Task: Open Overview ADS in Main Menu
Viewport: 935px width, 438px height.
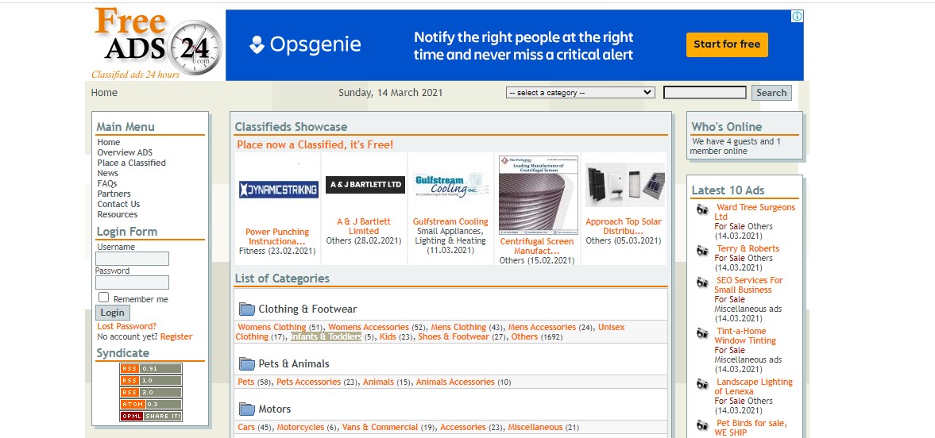Action: (x=125, y=152)
